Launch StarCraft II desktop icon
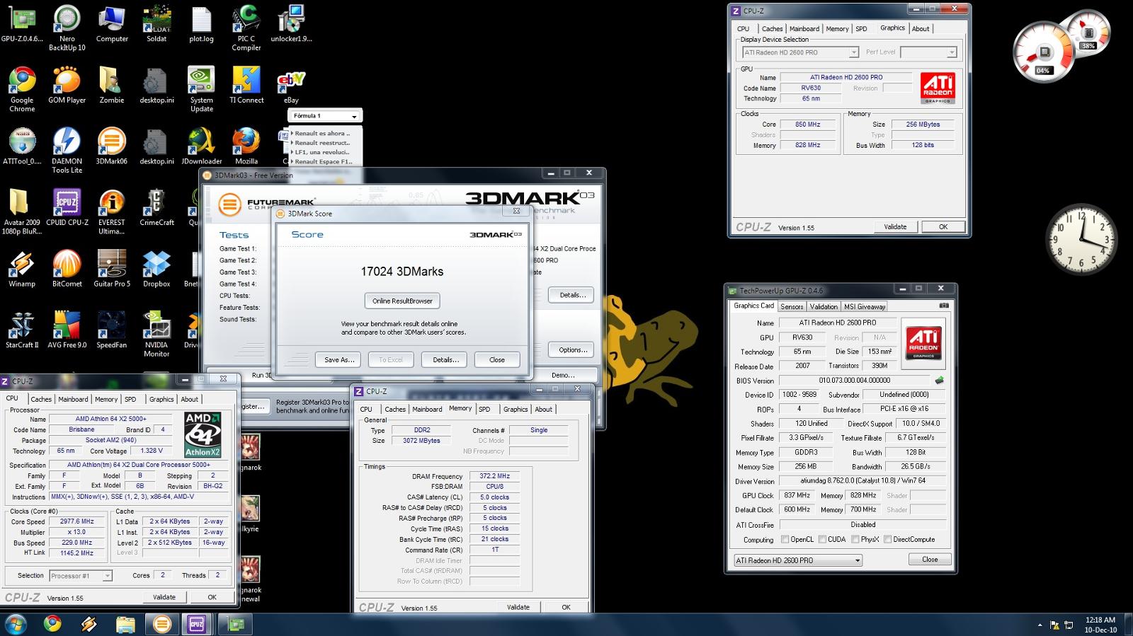The image size is (1133, 636). point(22,330)
